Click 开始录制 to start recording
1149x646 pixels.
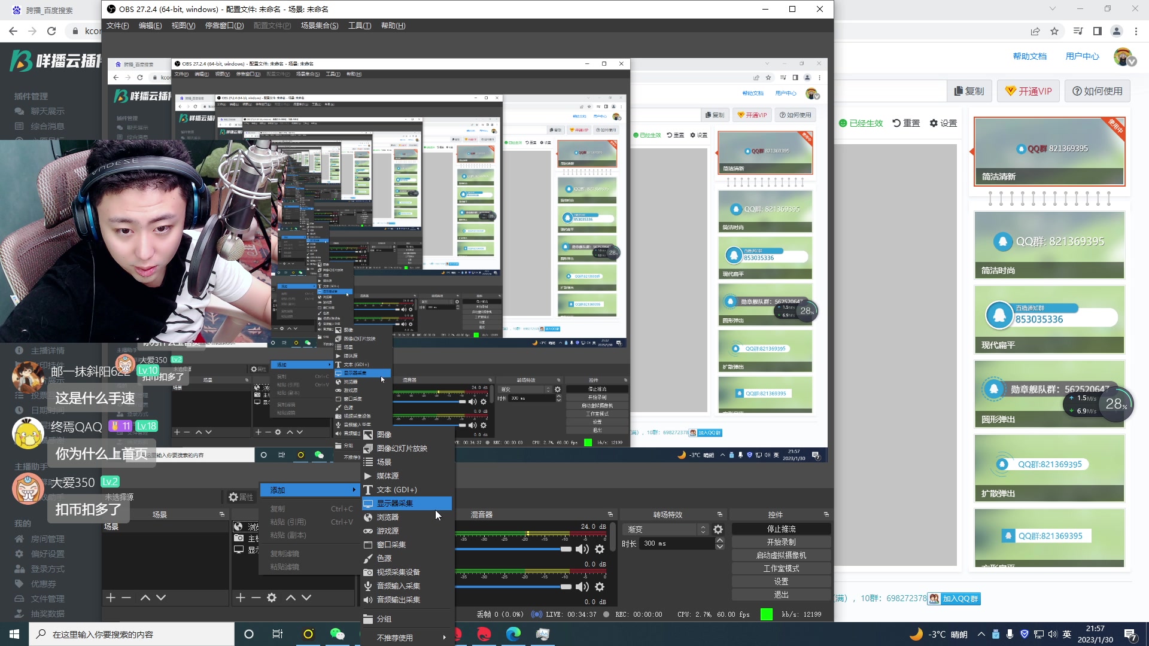[x=781, y=543]
